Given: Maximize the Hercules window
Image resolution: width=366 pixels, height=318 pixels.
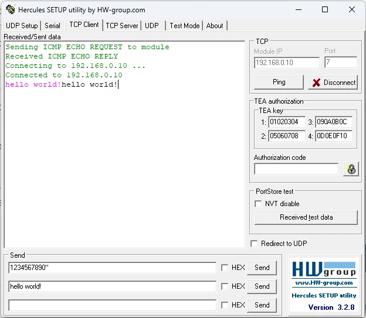Looking at the screenshot, I should coord(325,9).
